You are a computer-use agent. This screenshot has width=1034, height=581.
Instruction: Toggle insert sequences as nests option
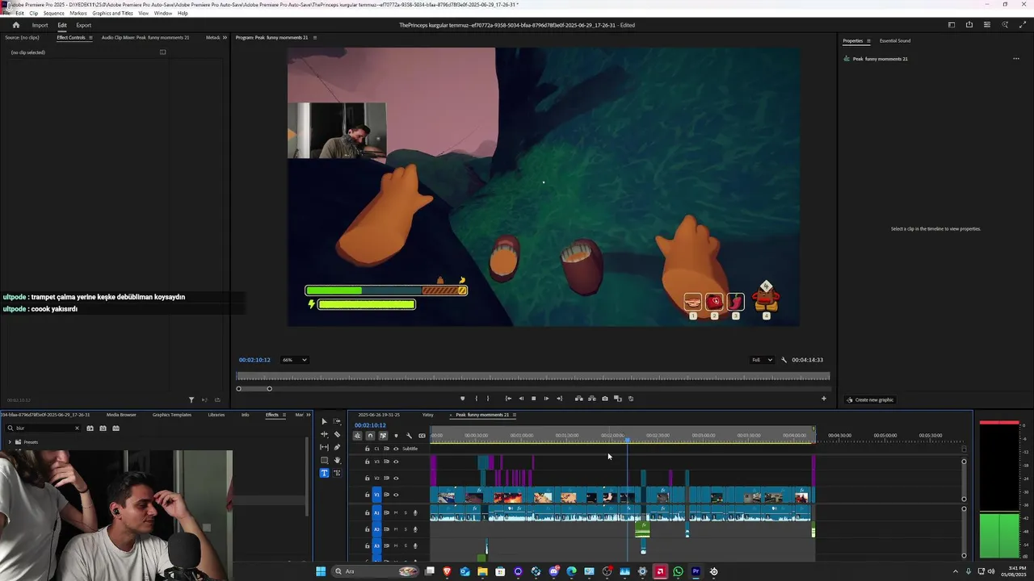[x=357, y=436]
